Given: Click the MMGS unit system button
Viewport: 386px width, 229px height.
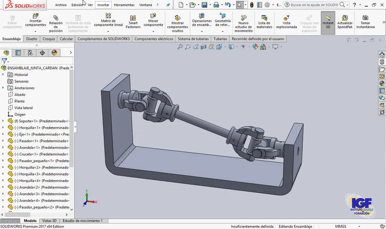Looking at the screenshot, I should coord(340,226).
